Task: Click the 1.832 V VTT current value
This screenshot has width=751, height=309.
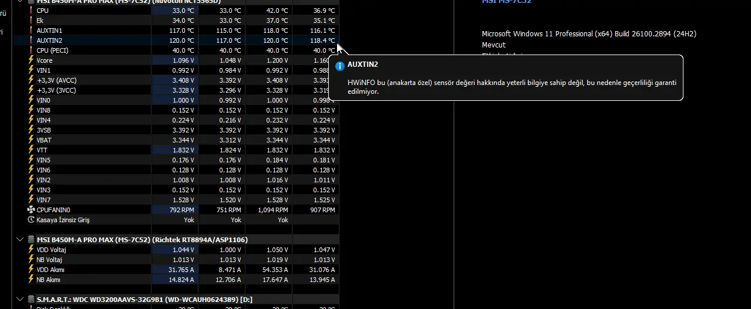Action: tap(183, 150)
